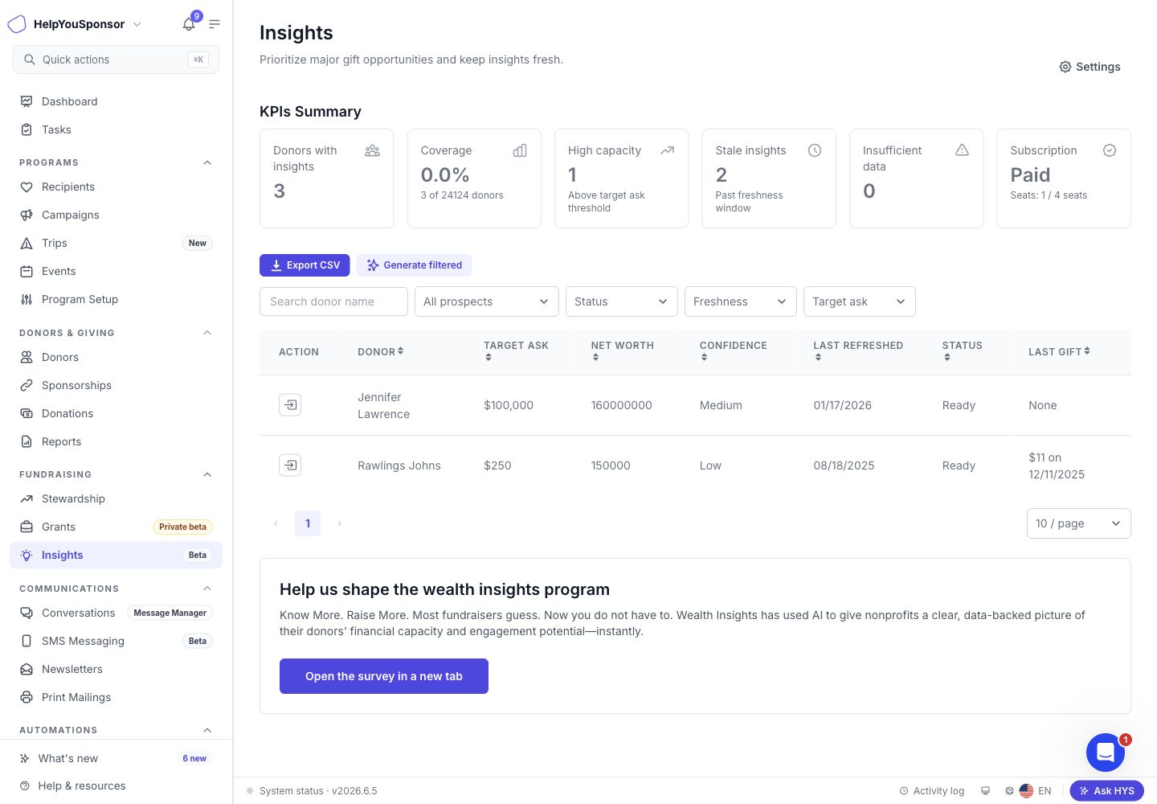This screenshot has height=804, width=1157.
Task: Open the survey in a new tab
Action: [x=384, y=676]
